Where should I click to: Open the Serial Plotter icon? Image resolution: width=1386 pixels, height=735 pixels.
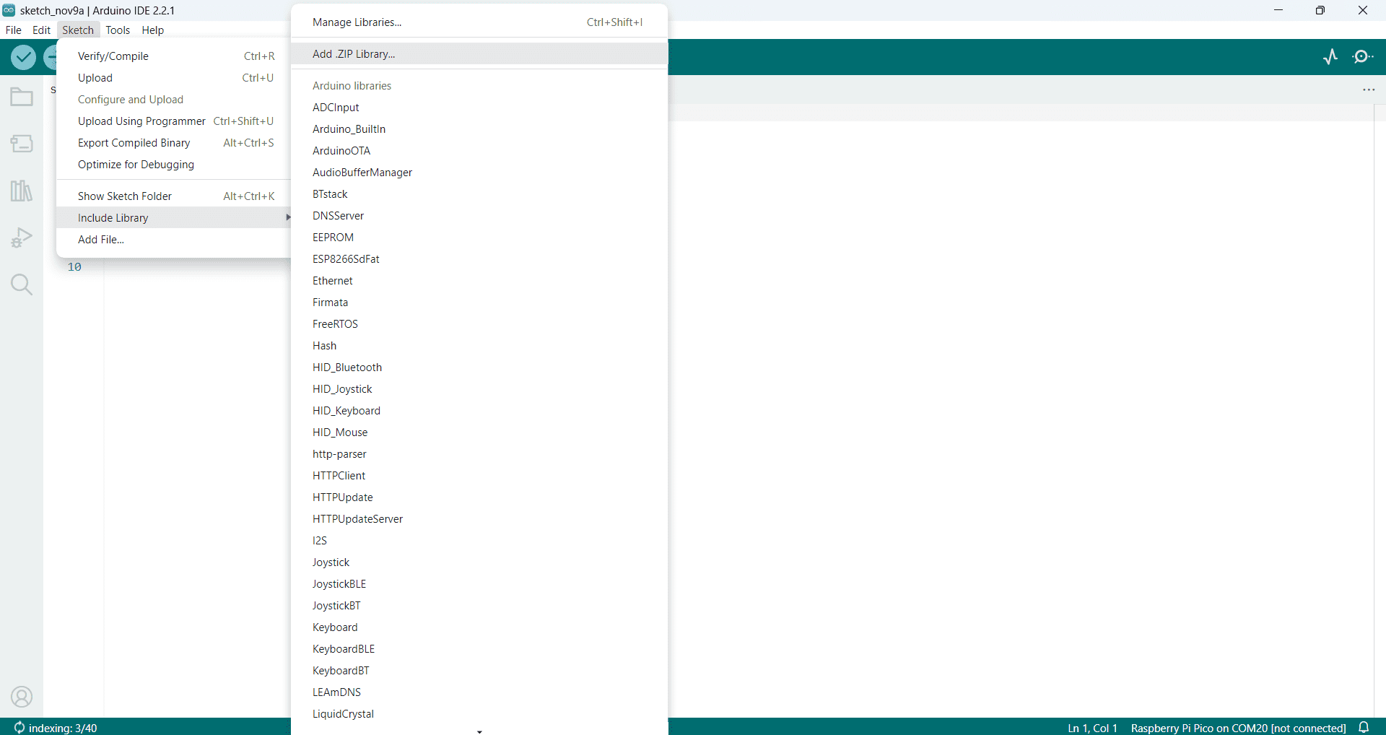tap(1330, 57)
